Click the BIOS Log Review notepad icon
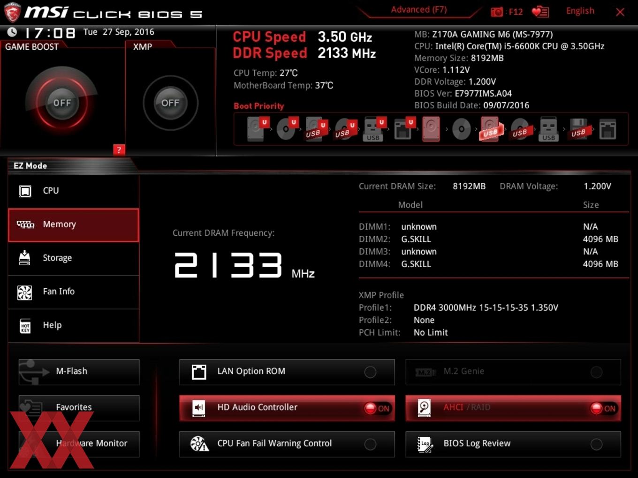638x478 pixels. pyautogui.click(x=425, y=444)
